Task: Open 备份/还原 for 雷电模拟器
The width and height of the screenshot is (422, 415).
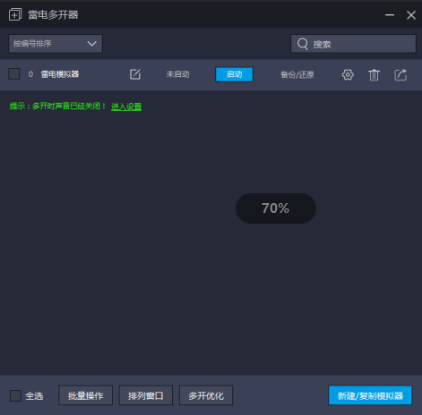Action: coord(297,74)
